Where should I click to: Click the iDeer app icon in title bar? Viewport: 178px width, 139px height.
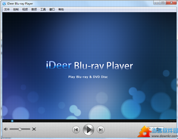coord(4,4)
